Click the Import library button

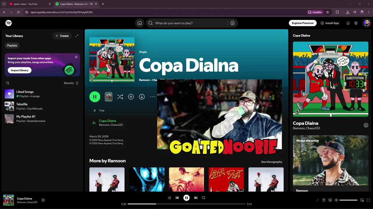(20, 70)
